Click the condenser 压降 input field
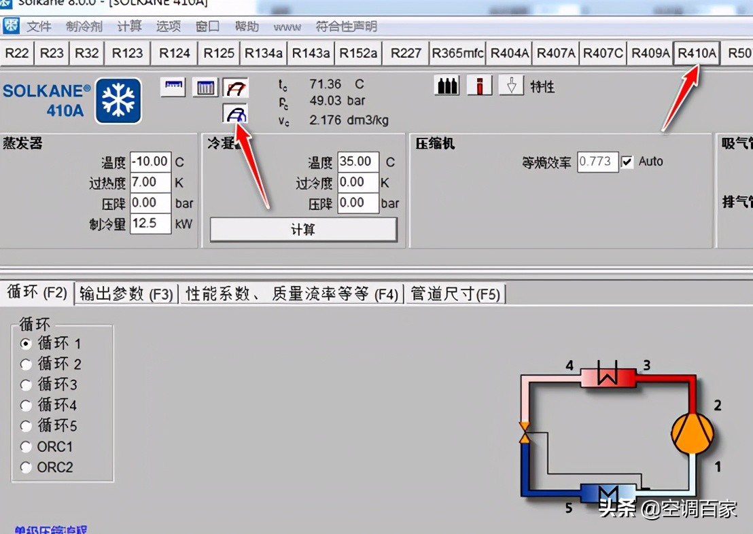The height and width of the screenshot is (534, 753). click(358, 203)
